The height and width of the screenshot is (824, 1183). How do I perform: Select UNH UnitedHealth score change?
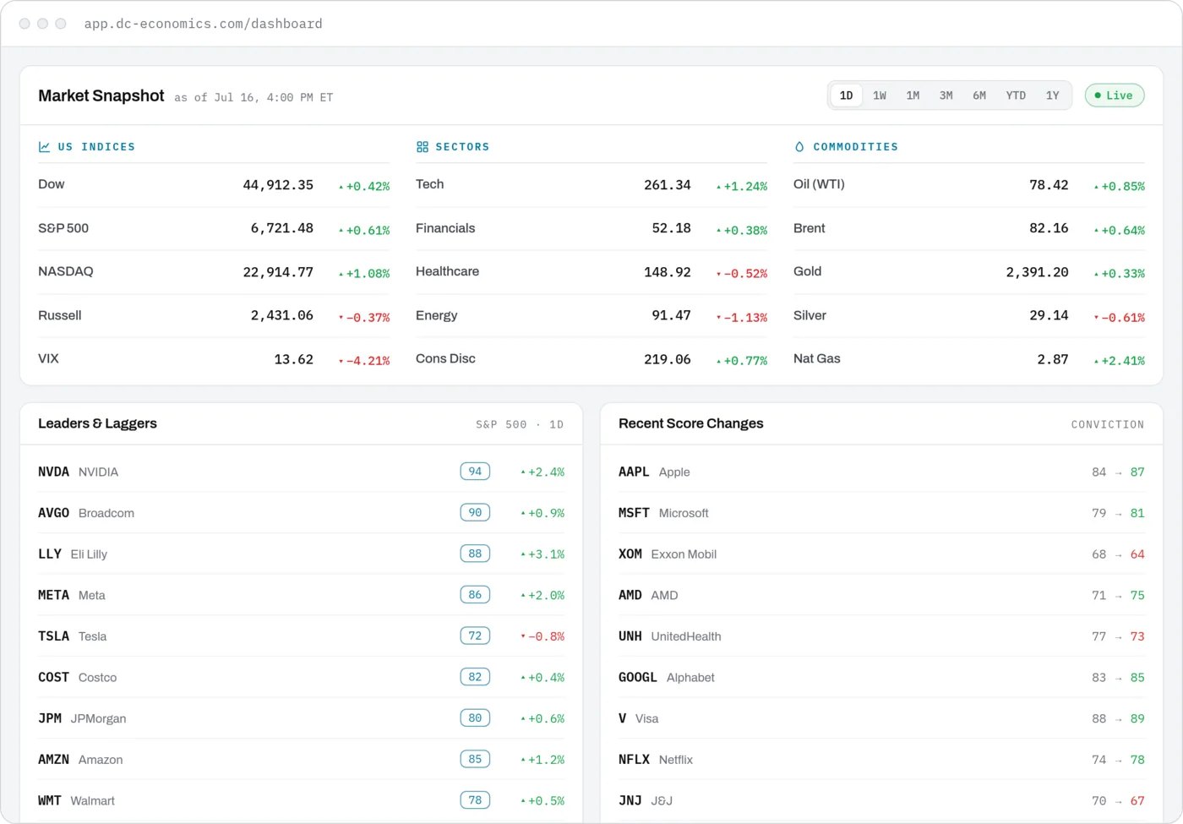pyautogui.click(x=881, y=636)
